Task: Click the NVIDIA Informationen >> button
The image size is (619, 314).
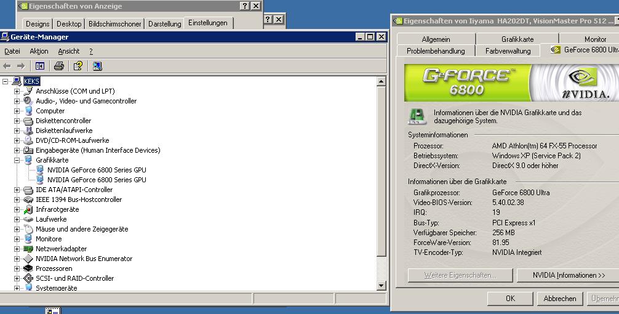Action: (569, 275)
